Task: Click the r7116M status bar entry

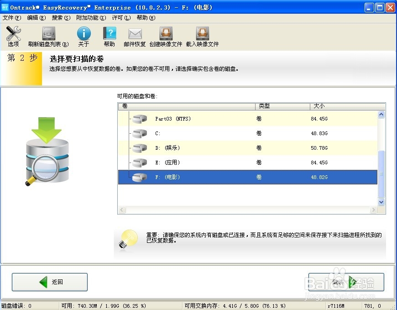Action: point(336,306)
